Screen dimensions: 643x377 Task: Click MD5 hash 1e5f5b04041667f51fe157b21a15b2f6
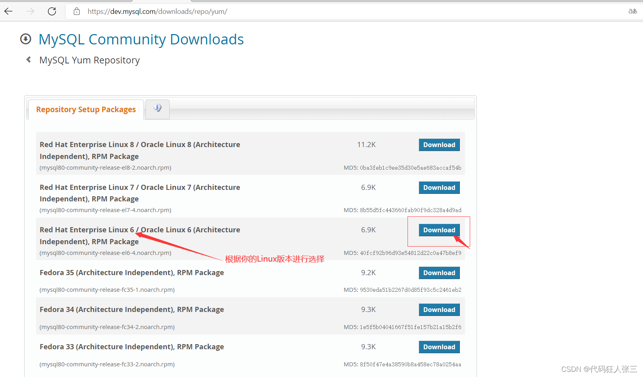pyautogui.click(x=411, y=327)
